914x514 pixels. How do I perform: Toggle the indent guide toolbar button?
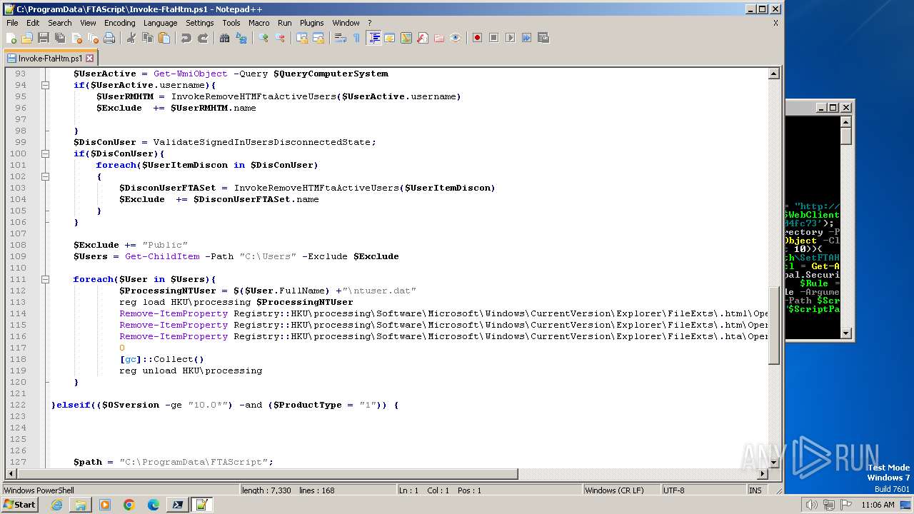373,38
